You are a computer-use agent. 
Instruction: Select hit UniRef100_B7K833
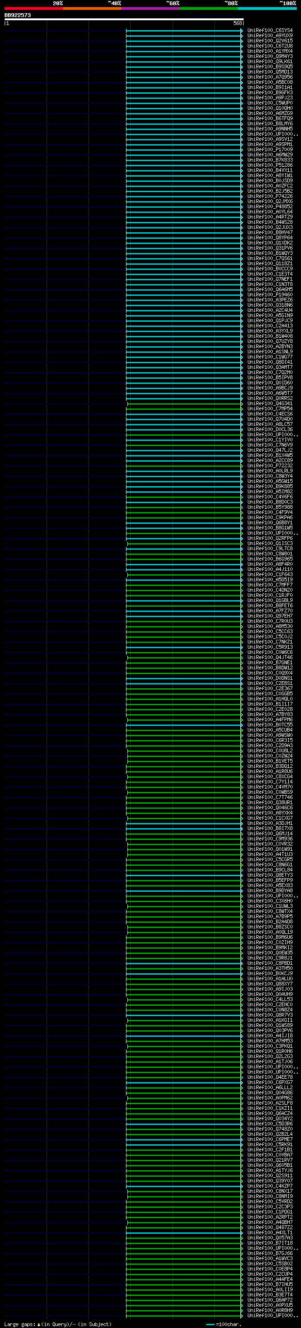(x=270, y=160)
